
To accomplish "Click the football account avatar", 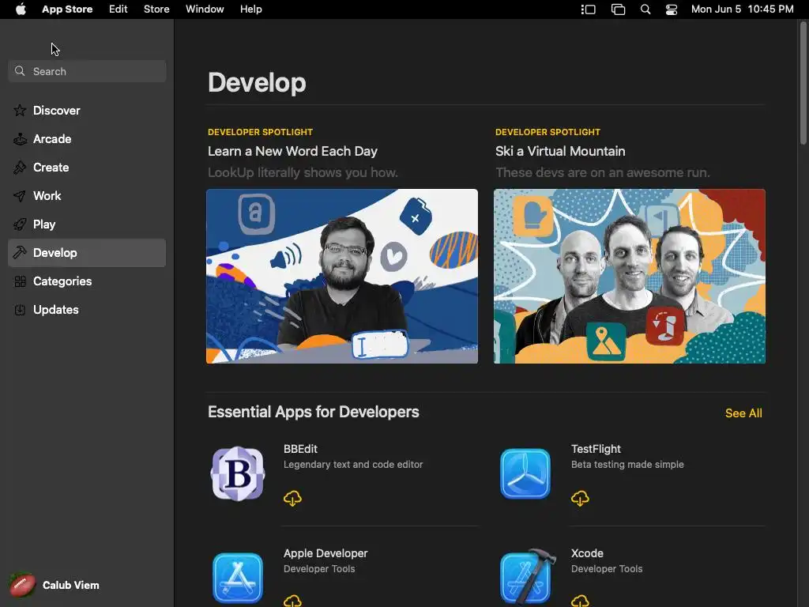I will [22, 586].
